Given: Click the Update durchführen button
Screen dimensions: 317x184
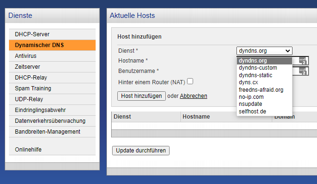Looking at the screenshot, I should click(141, 151).
